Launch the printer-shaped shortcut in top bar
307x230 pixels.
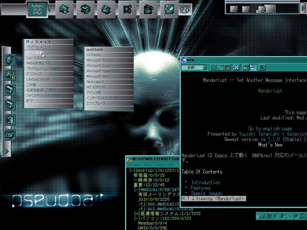coord(85,9)
